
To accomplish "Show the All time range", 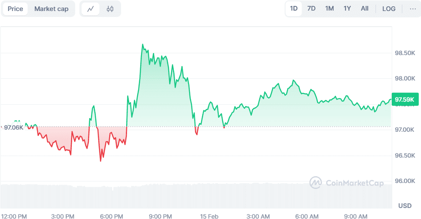I will (x=364, y=9).
